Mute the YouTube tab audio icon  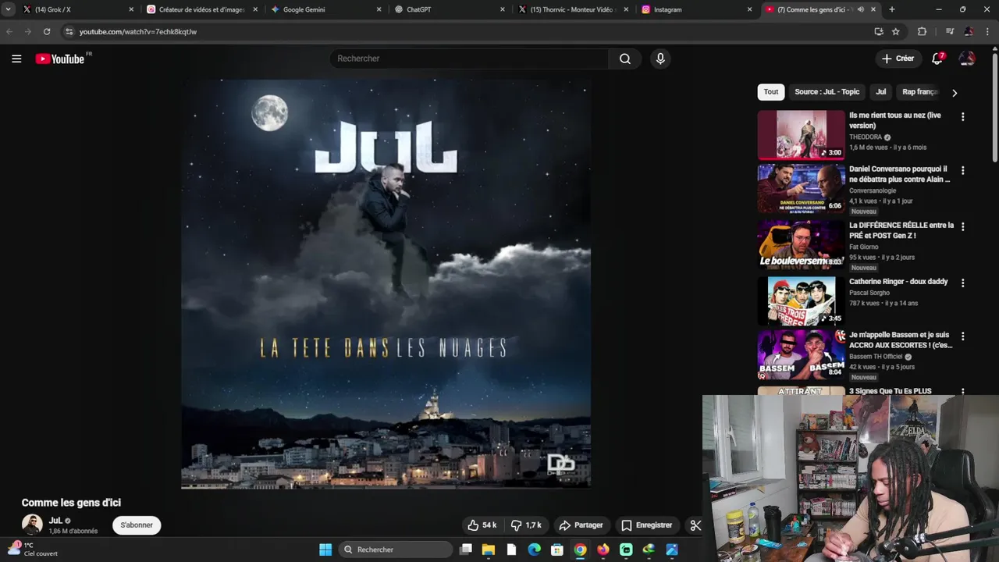coord(860,9)
